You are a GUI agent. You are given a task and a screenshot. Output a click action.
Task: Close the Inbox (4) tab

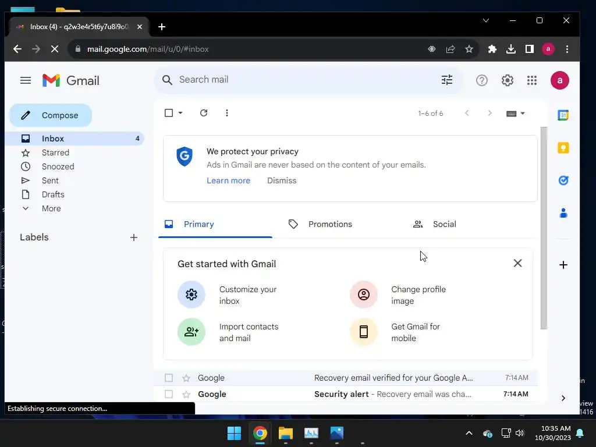pos(140,27)
